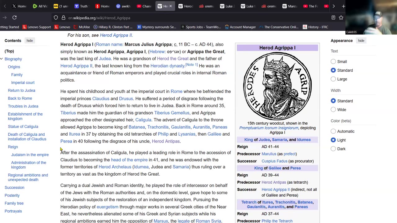
Task: Jump to (Top) in Contents
Action: pos(9,51)
